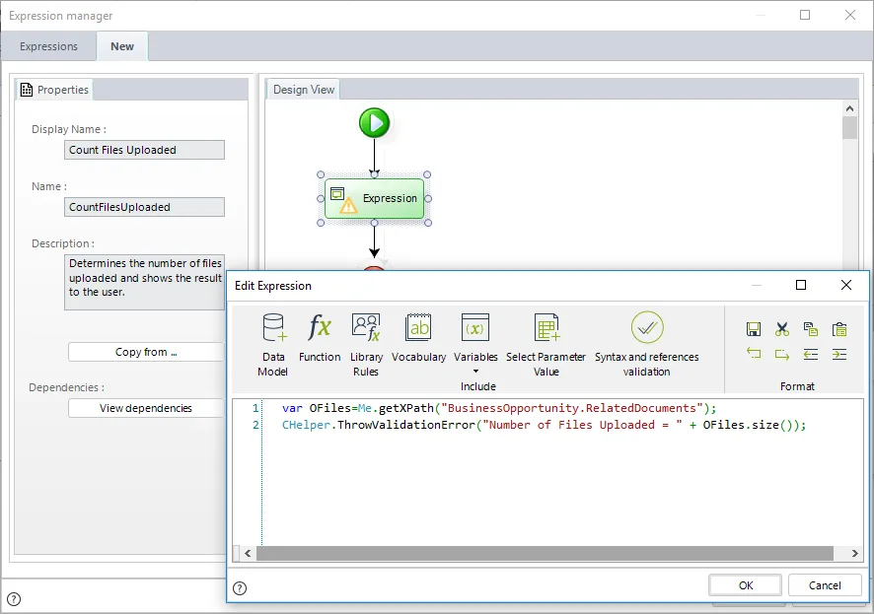
Task: Click the Variables (x) icon
Action: 475,327
